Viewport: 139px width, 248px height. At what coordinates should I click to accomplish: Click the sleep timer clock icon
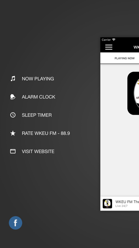point(13,115)
